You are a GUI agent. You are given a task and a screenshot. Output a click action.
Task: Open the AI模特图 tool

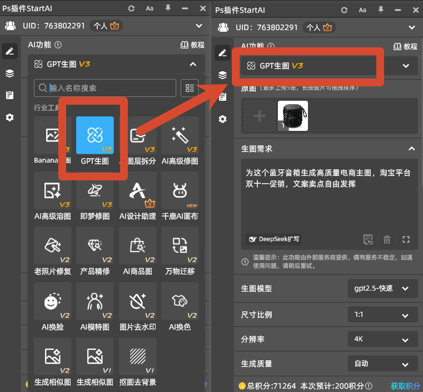[94, 301]
